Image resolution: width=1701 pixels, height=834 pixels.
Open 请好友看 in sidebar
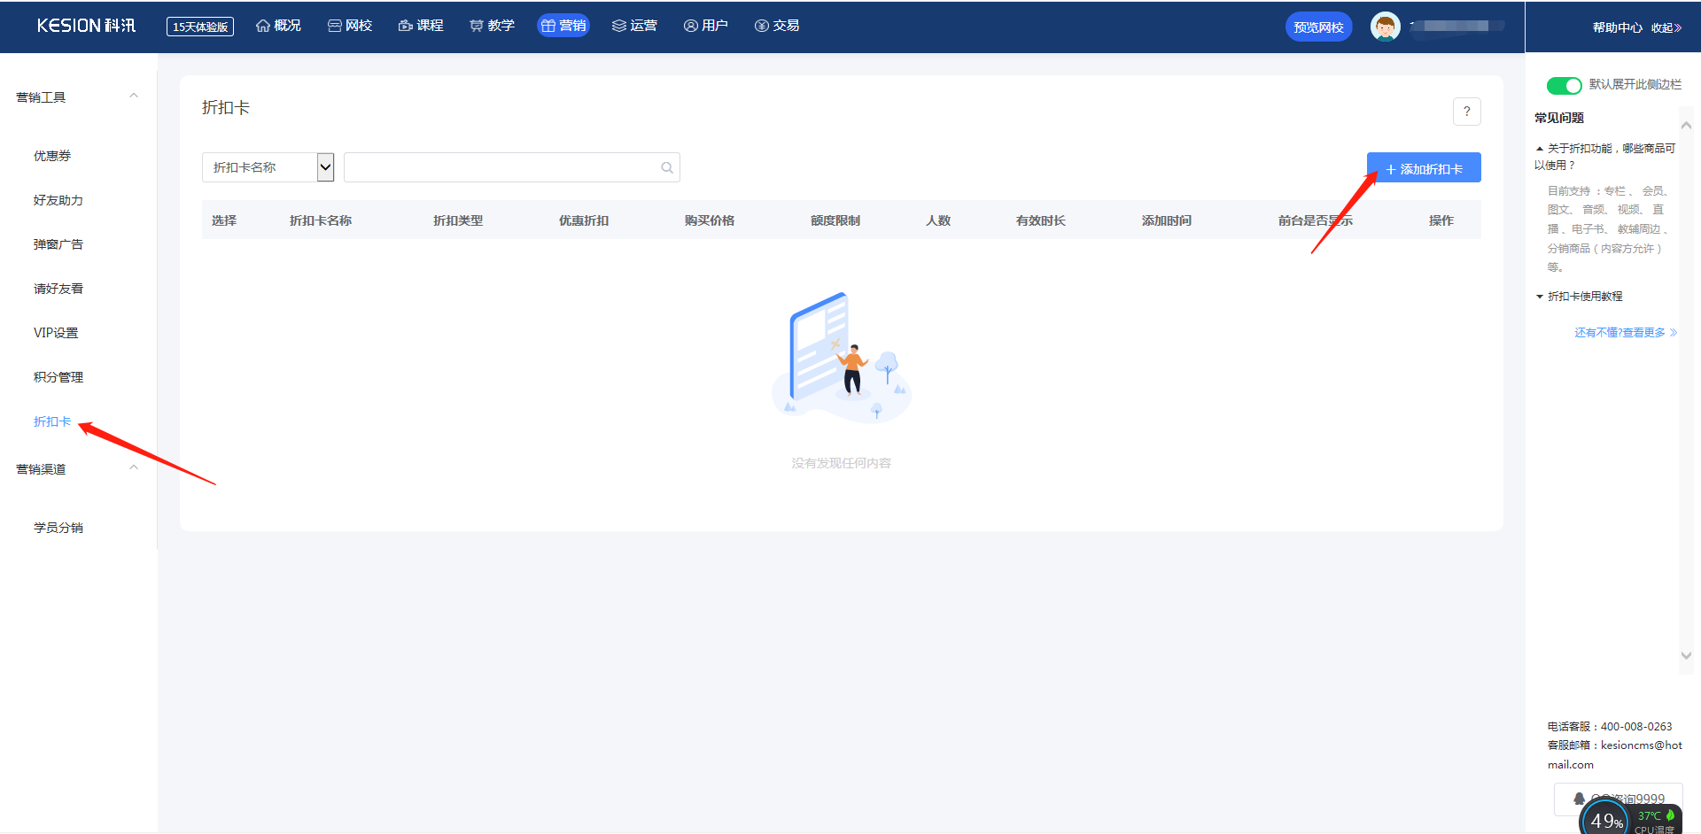(58, 289)
